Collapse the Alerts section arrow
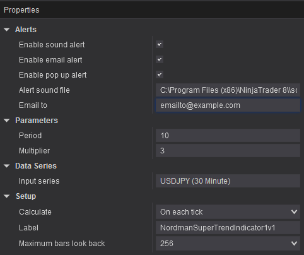The width and height of the screenshot is (304, 255). click(7, 30)
